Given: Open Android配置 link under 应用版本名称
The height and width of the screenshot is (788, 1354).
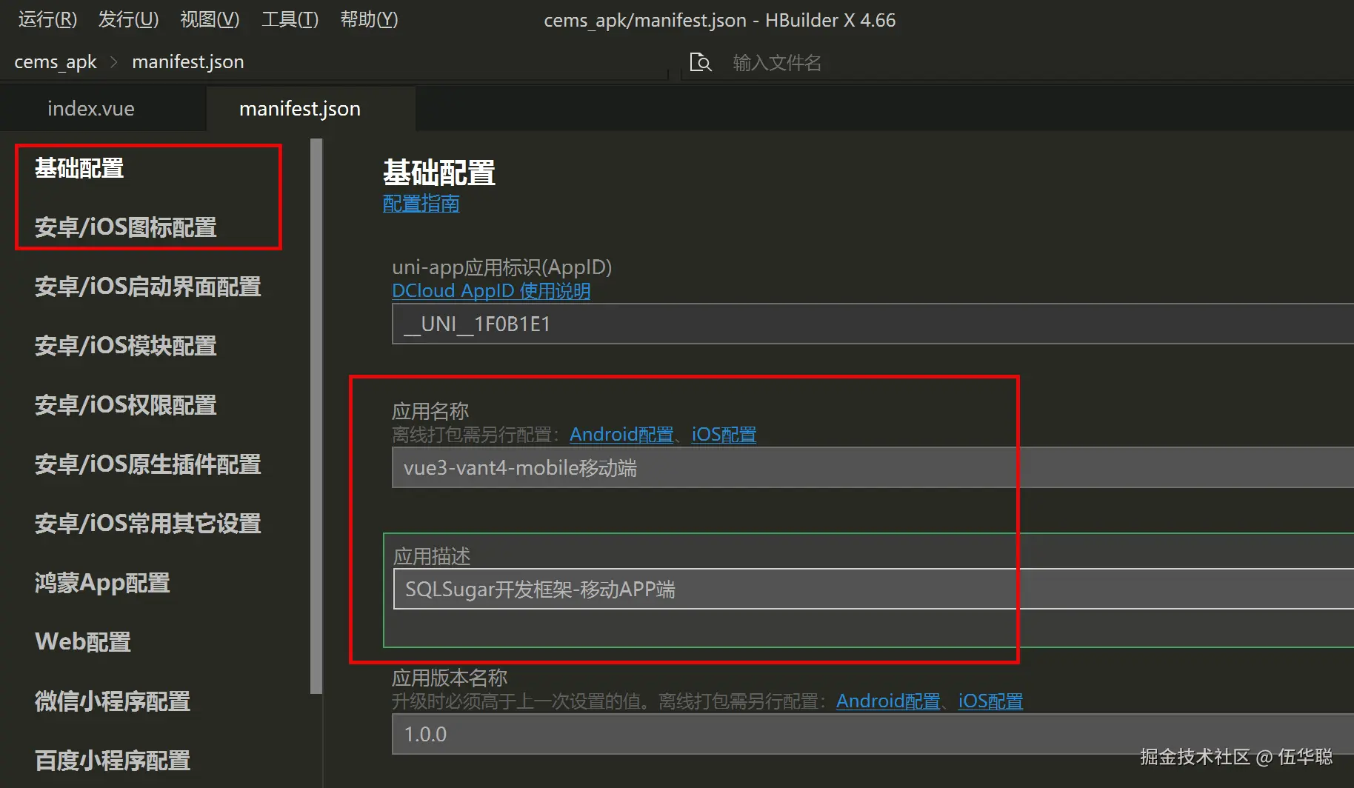Looking at the screenshot, I should (888, 701).
